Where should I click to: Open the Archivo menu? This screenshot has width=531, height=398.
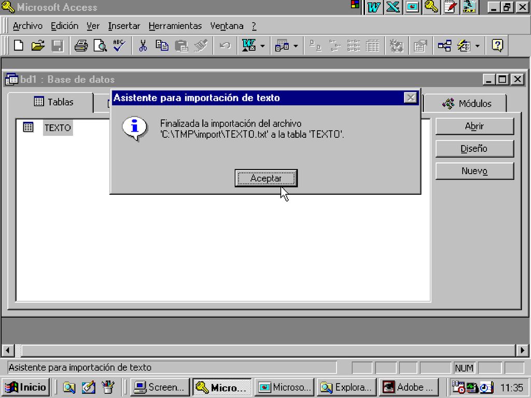pos(27,26)
